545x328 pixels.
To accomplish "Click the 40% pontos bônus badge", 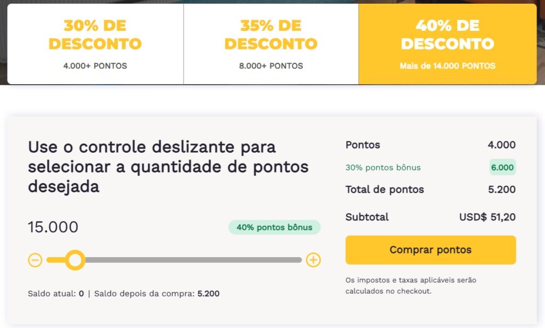I will click(275, 227).
